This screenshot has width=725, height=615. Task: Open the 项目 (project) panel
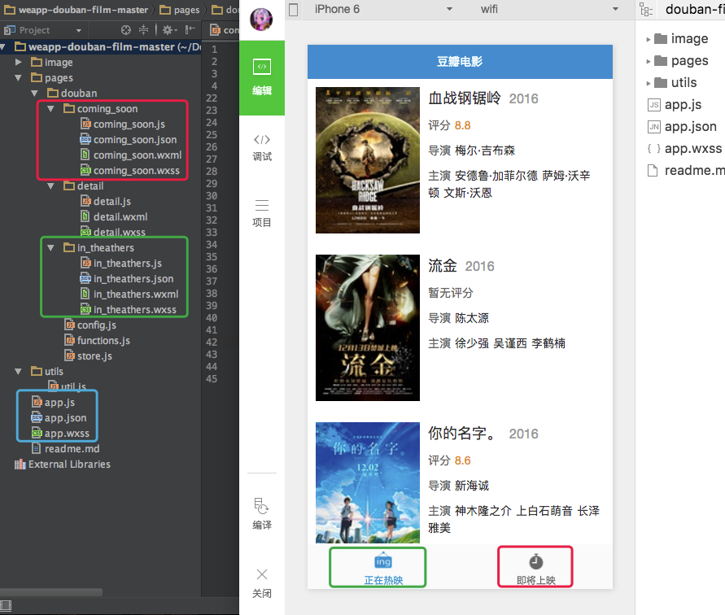coord(262,213)
